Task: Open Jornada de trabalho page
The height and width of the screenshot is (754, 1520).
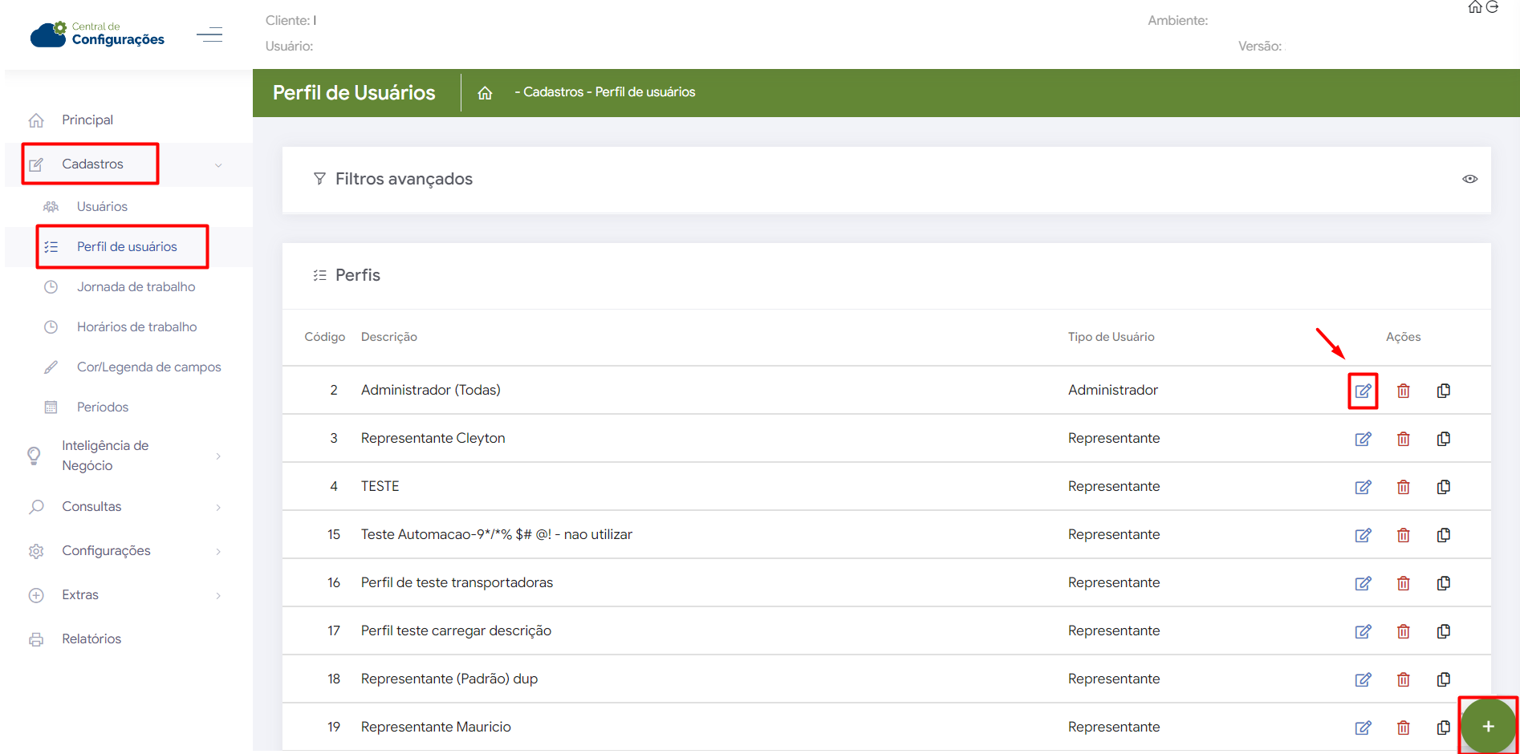Action: tap(136, 287)
